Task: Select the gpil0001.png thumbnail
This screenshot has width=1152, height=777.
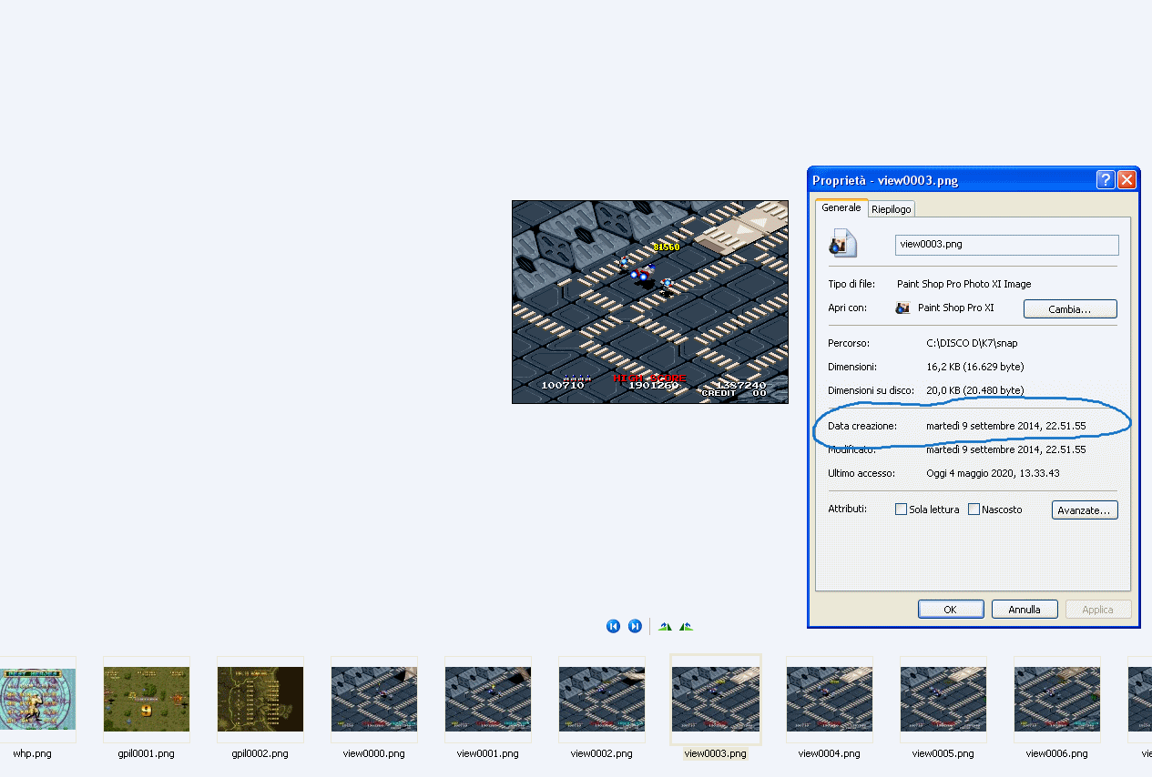Action: coord(147,700)
